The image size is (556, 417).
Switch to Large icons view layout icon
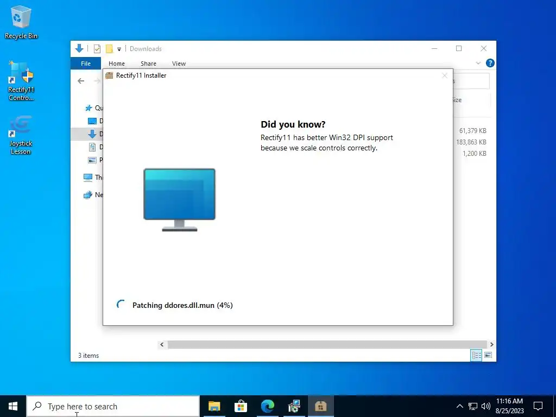coord(488,355)
